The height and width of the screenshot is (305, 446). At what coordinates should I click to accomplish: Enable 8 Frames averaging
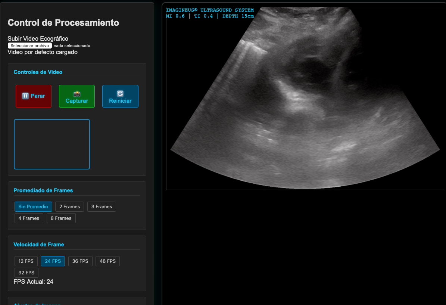61,218
